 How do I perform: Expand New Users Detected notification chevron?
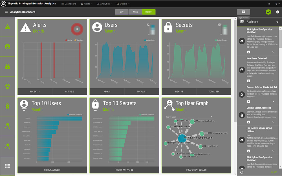273,81
